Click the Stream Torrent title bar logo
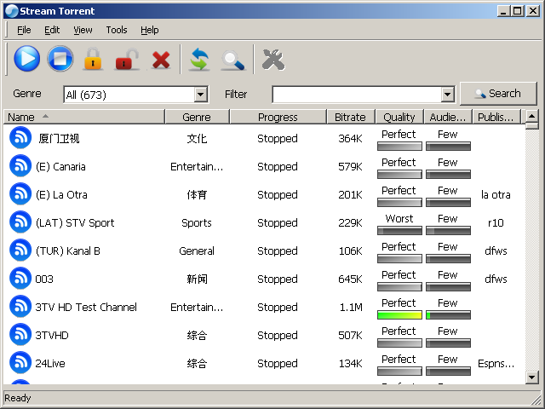 [11, 11]
